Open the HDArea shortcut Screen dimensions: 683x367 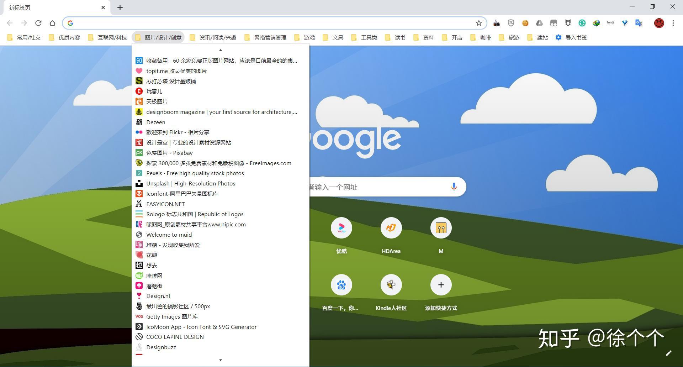tap(391, 235)
